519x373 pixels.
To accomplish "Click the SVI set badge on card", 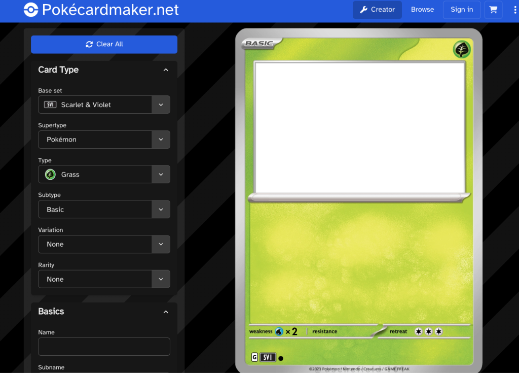I will [268, 357].
